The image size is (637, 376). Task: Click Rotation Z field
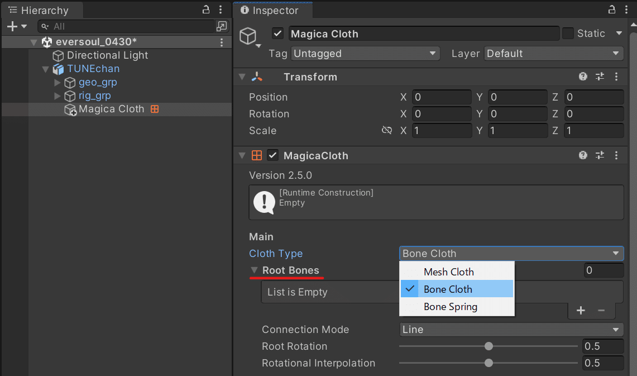tap(593, 114)
